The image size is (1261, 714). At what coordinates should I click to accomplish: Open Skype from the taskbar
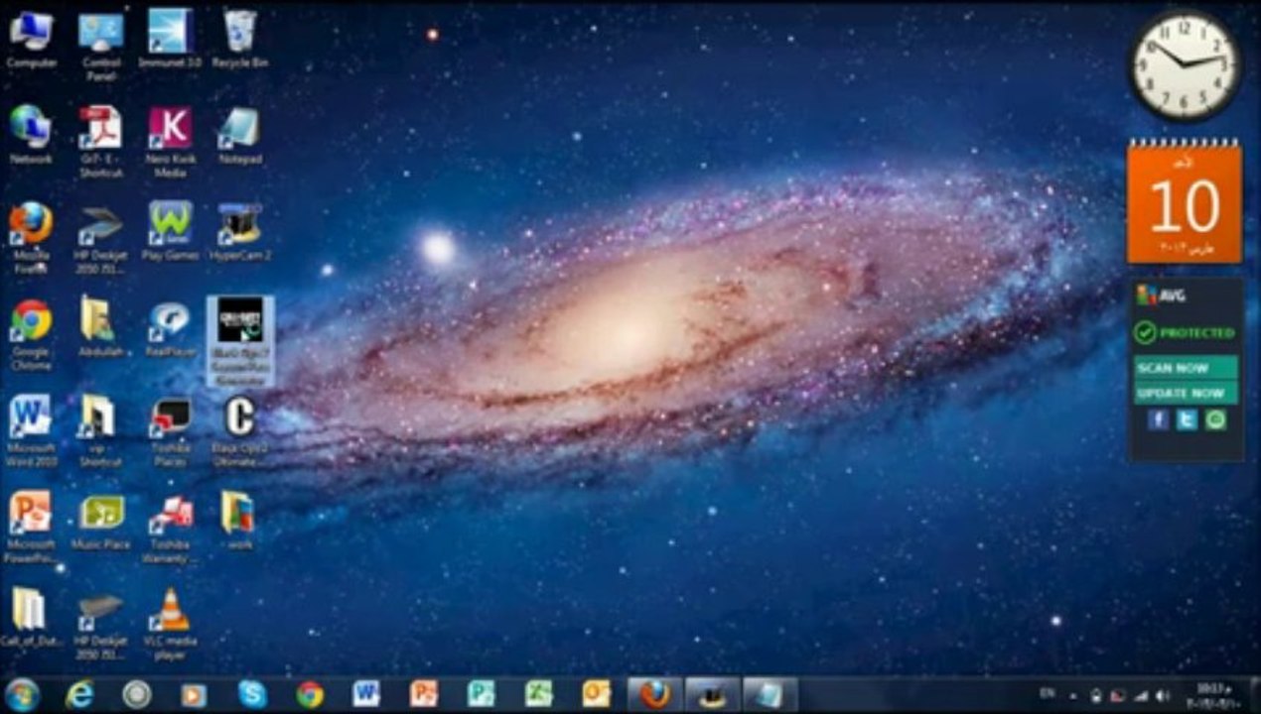tap(252, 694)
